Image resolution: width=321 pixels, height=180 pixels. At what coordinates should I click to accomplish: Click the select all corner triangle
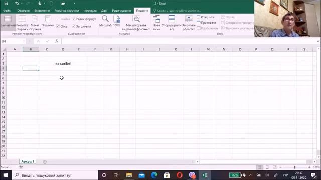tap(4, 49)
